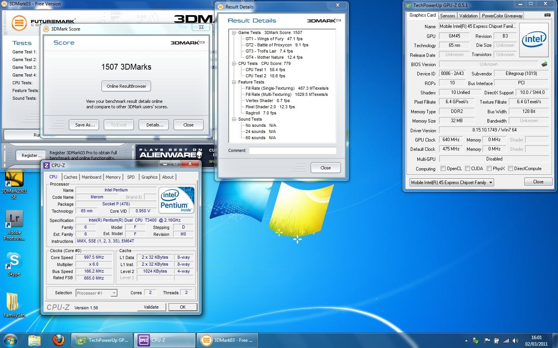Click the Intel logo in GPU-Z

click(x=534, y=40)
